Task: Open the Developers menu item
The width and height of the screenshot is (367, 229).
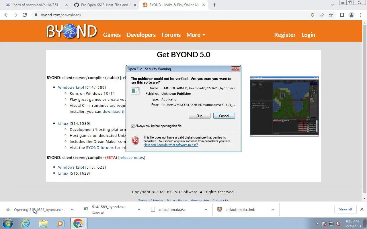Action: click(141, 35)
